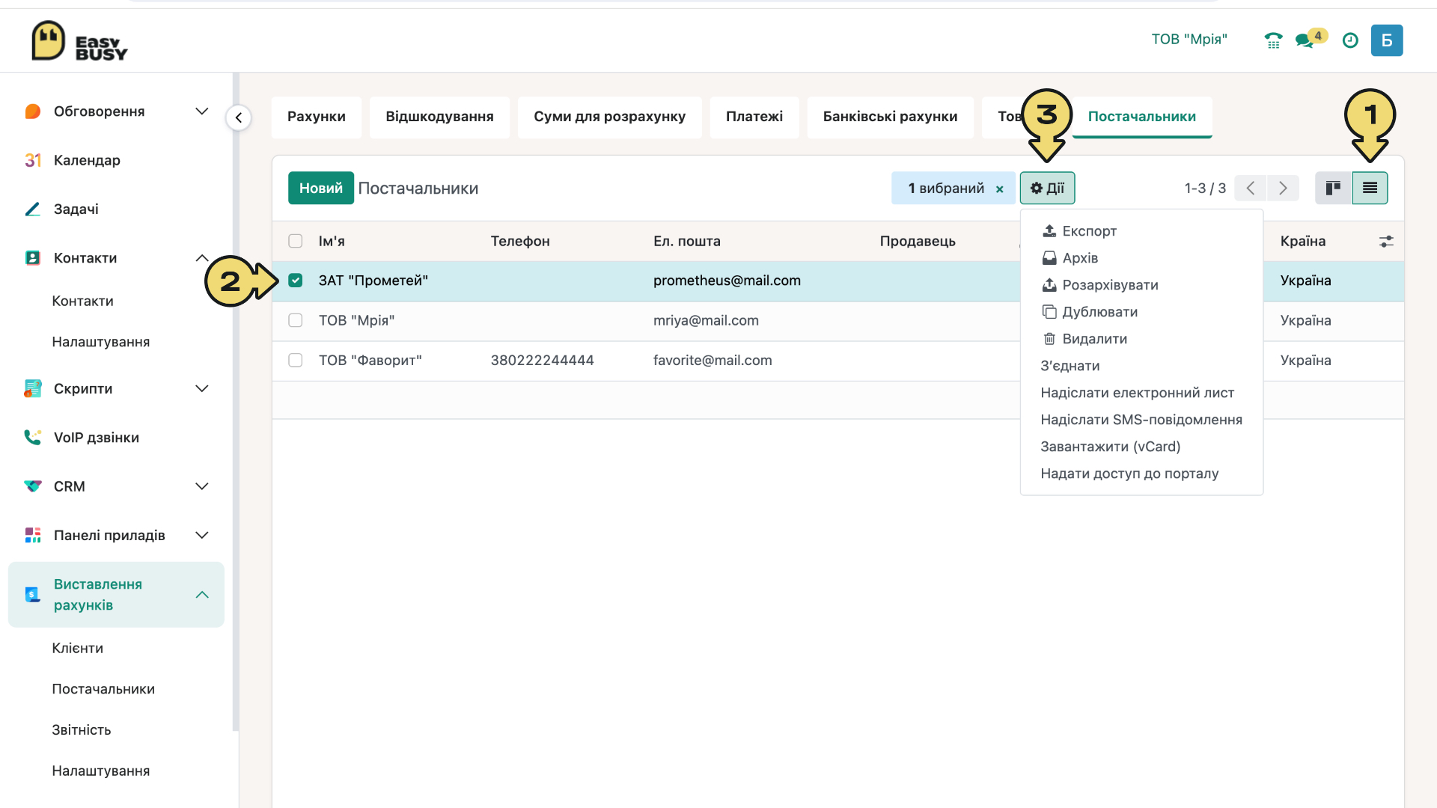Switch to the Платежі tab
Image resolution: width=1437 pixels, height=808 pixels.
tap(754, 117)
